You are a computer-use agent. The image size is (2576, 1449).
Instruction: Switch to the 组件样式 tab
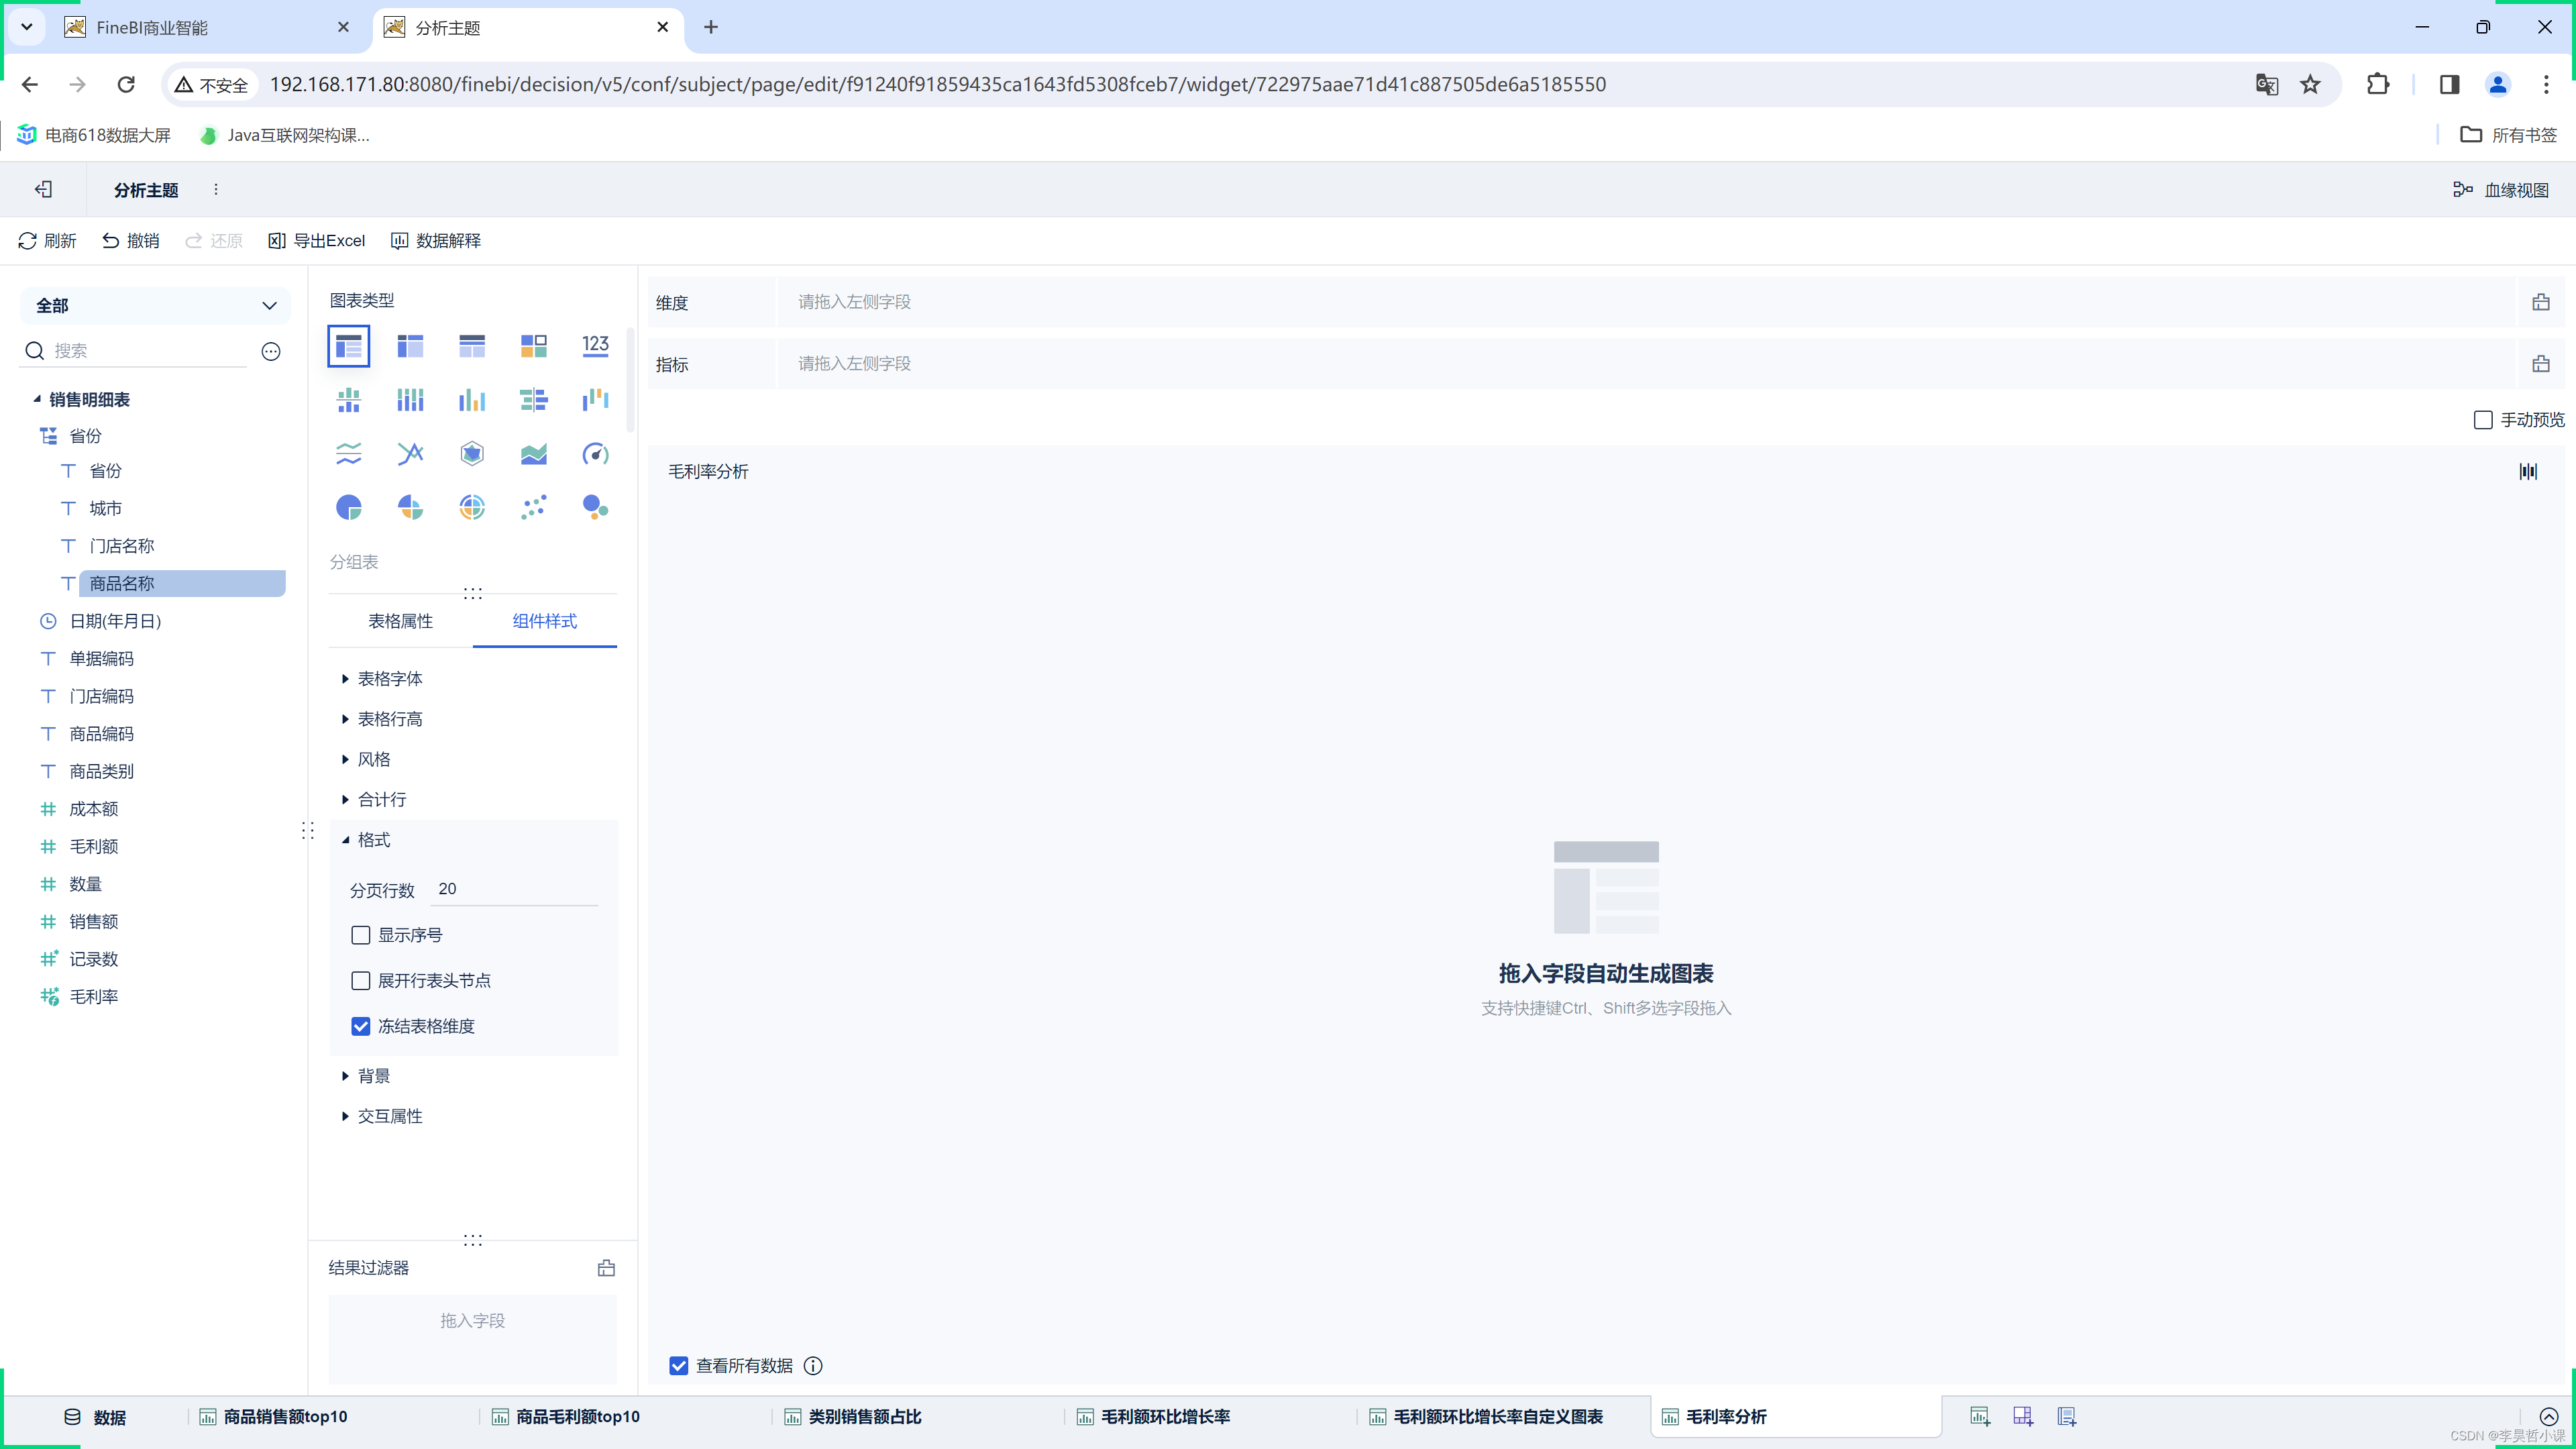point(544,621)
